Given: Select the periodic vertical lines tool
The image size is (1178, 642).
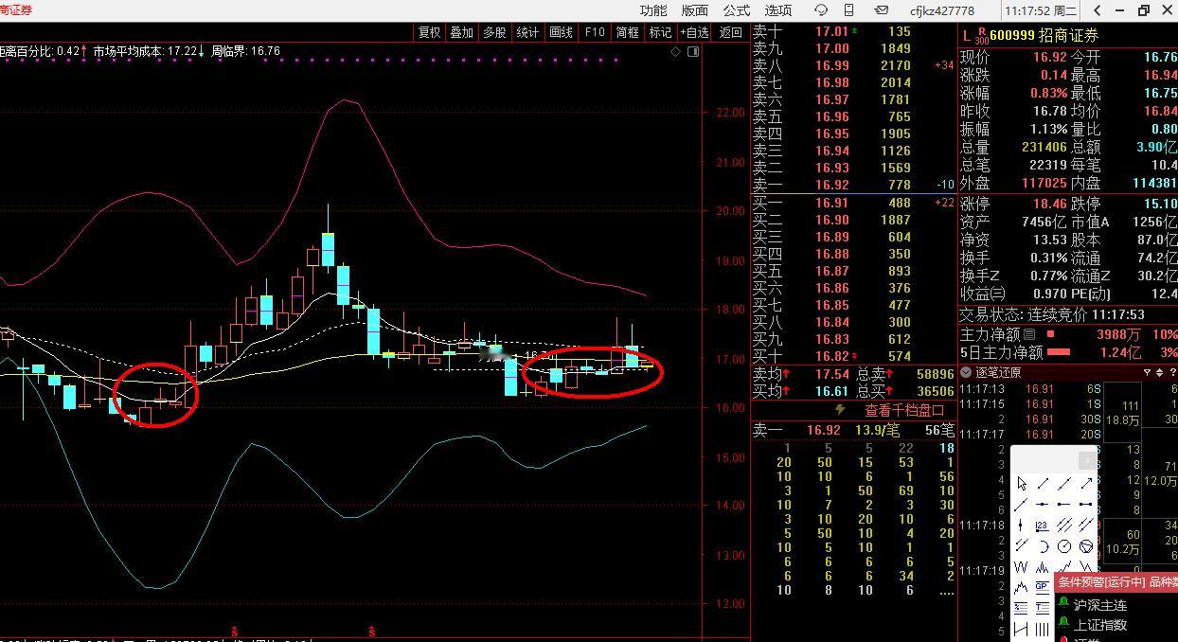Looking at the screenshot, I should click(x=1042, y=629).
